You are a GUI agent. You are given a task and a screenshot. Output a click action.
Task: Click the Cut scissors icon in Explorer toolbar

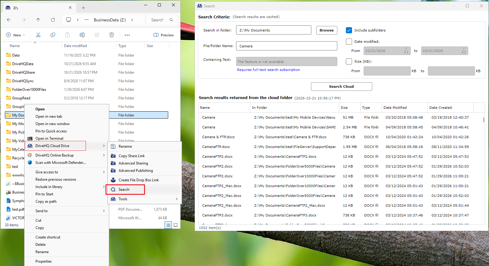[38, 35]
